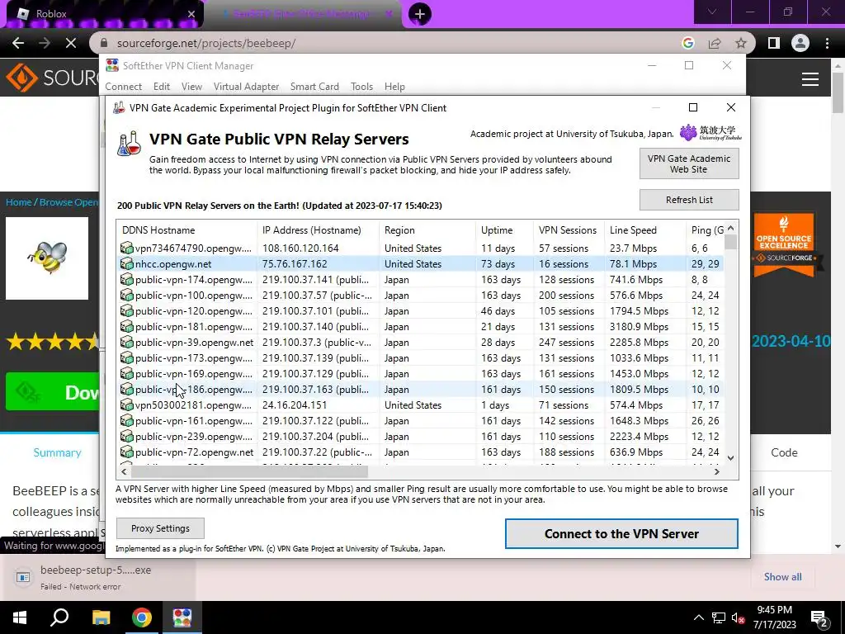Viewport: 845px width, 634px height.
Task: Open Chrome three-dot menu
Action: pyautogui.click(x=827, y=43)
